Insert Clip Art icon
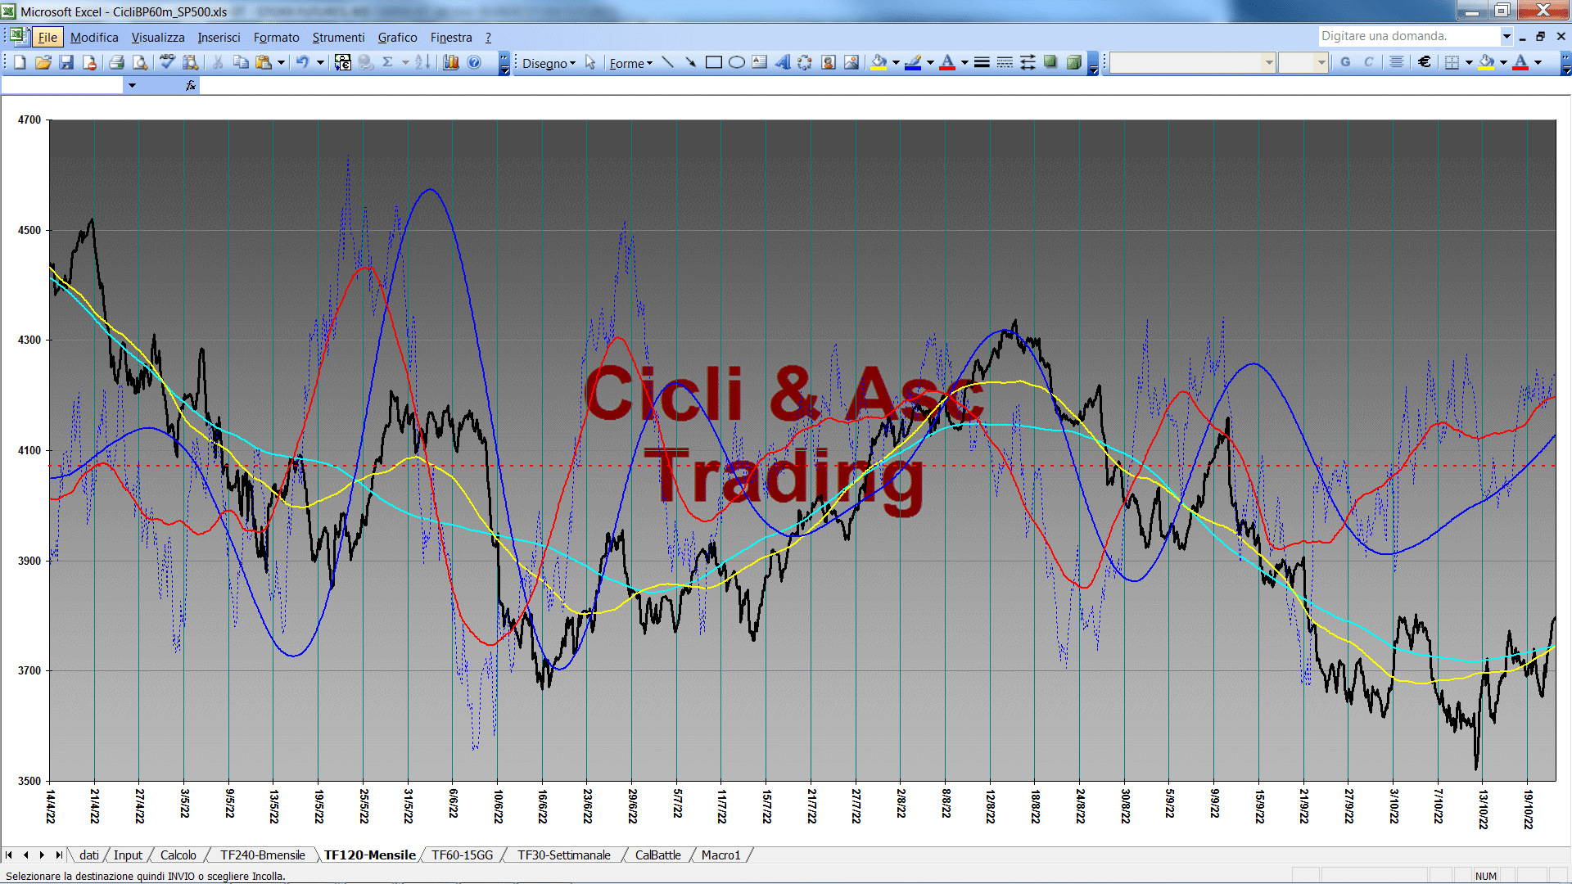 (x=829, y=62)
